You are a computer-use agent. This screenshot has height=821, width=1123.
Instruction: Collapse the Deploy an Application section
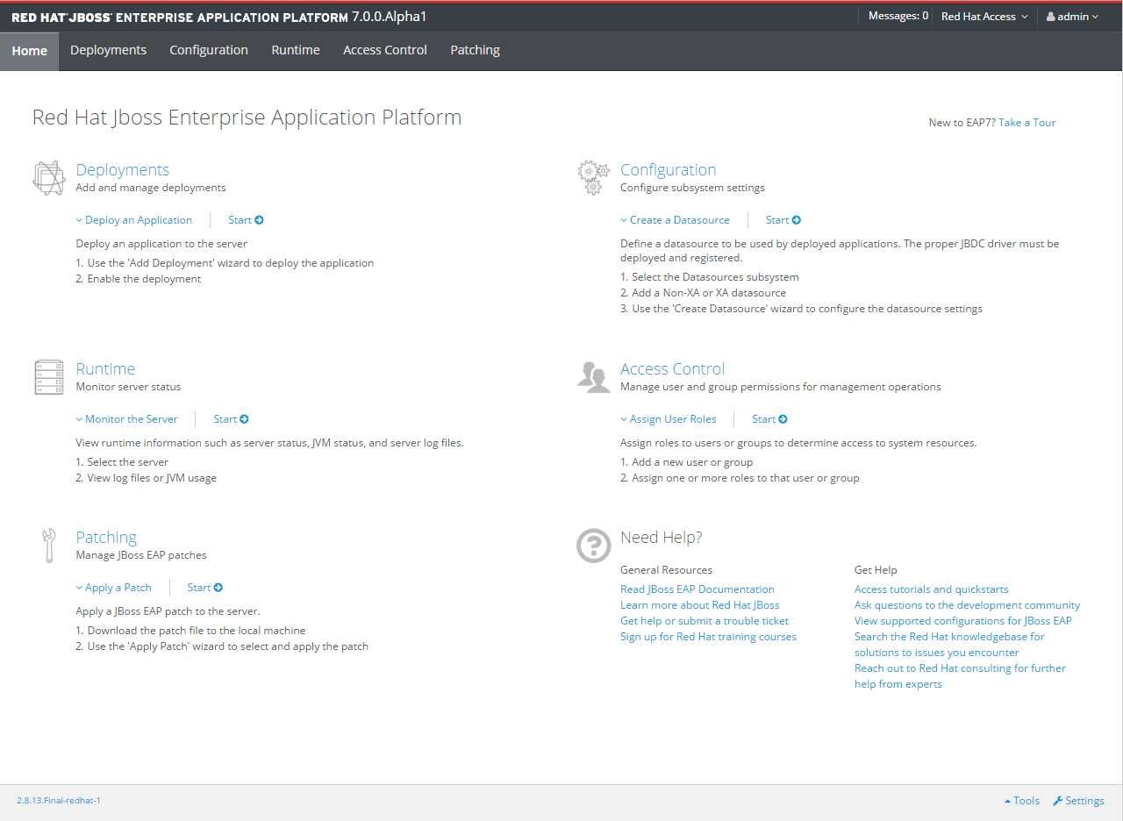tap(134, 220)
